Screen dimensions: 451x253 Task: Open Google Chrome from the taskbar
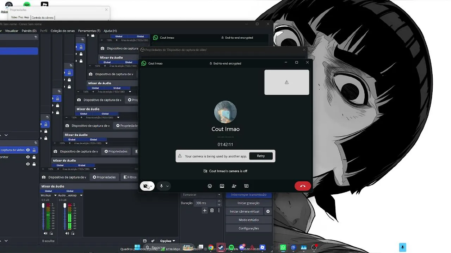coord(210,248)
